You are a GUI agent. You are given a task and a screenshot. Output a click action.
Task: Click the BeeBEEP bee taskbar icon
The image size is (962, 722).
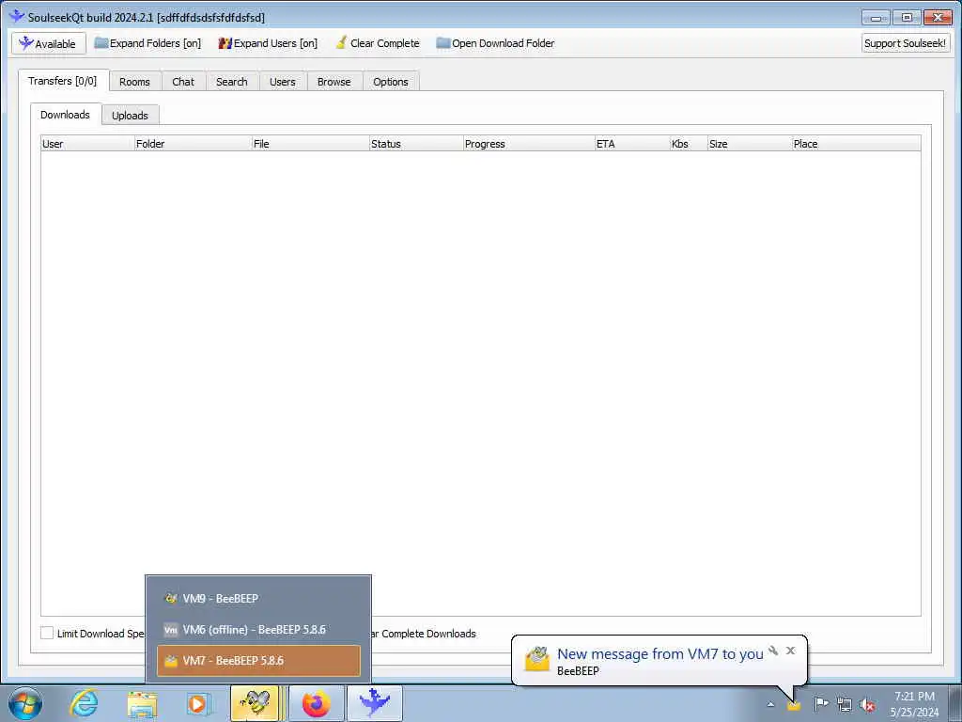point(255,703)
